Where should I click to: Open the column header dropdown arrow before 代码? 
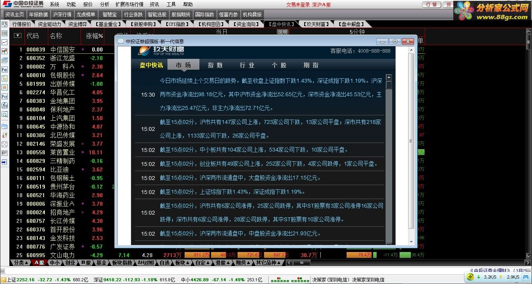[x=18, y=36]
